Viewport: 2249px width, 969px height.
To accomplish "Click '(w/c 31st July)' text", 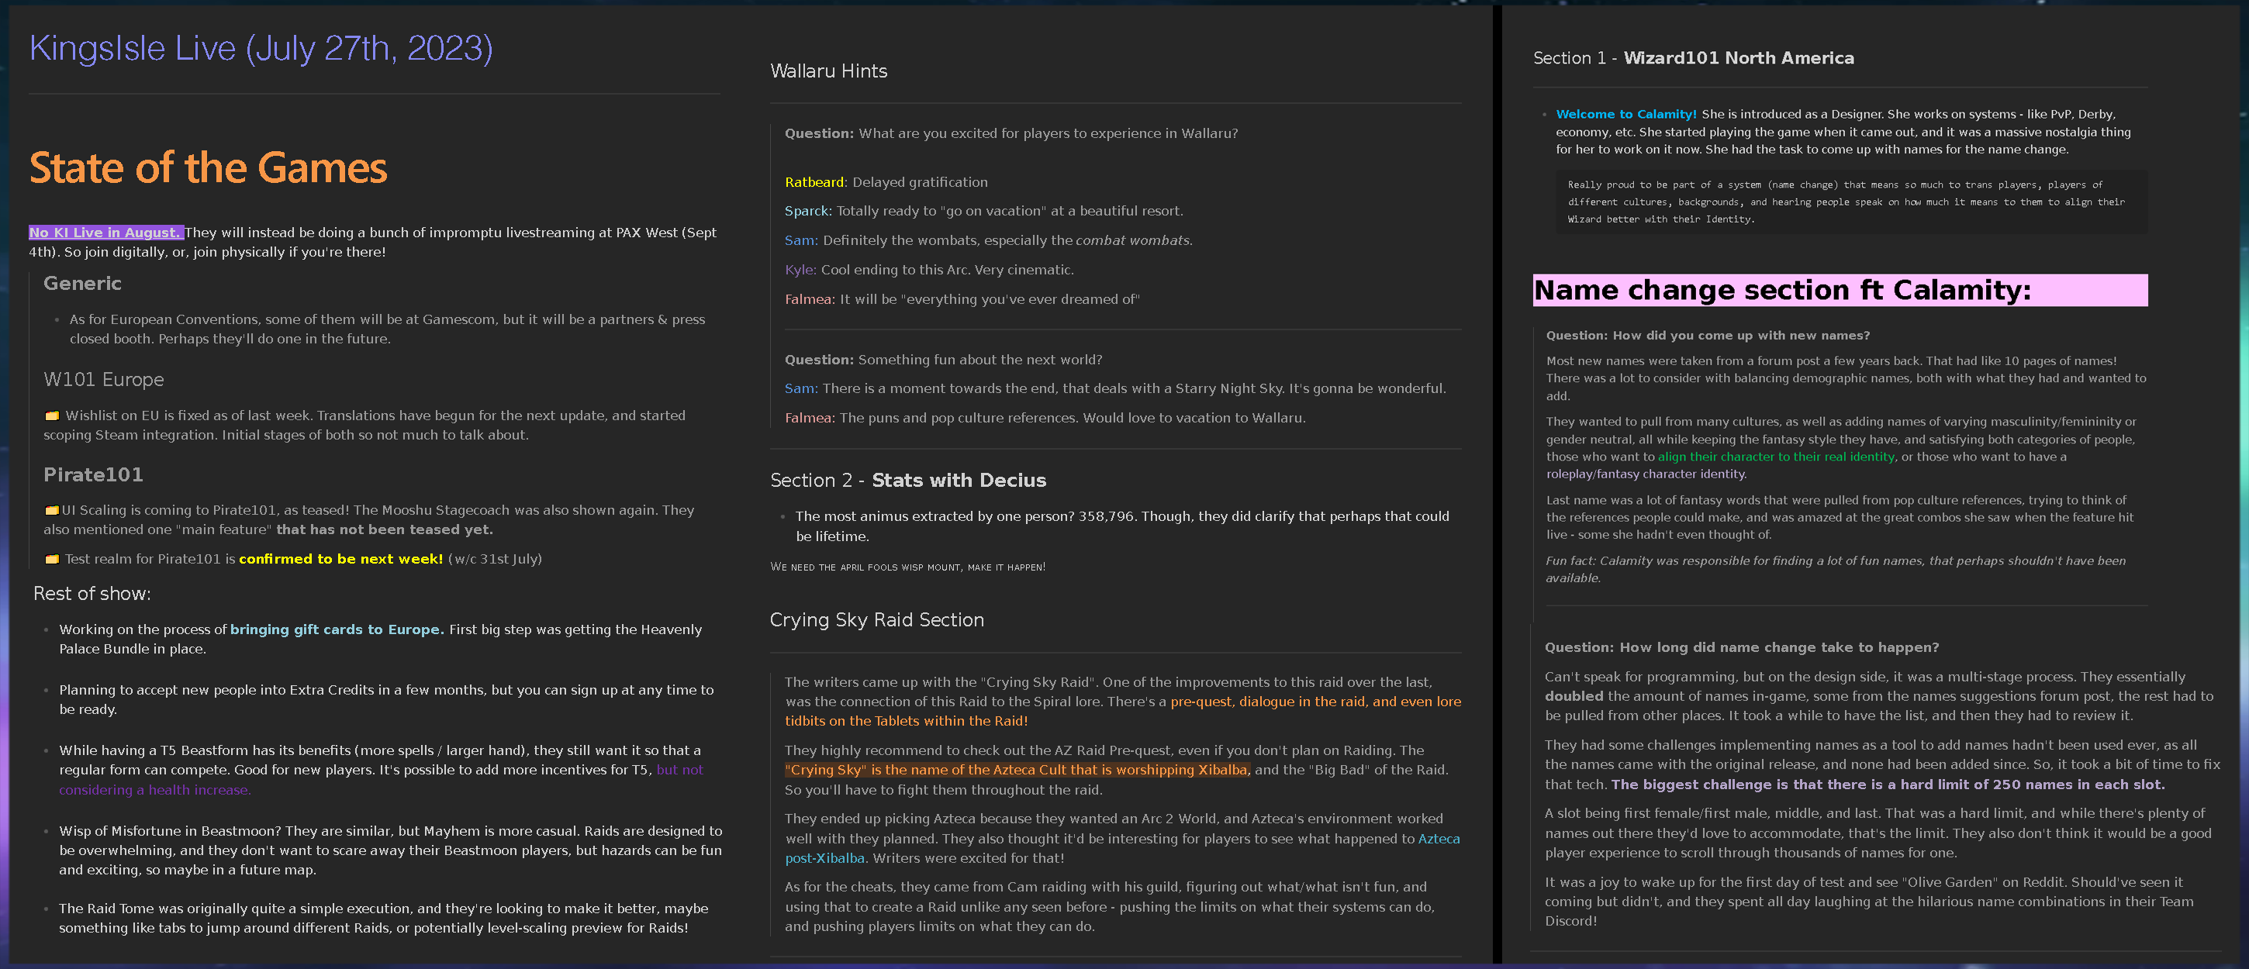I will 494,559.
